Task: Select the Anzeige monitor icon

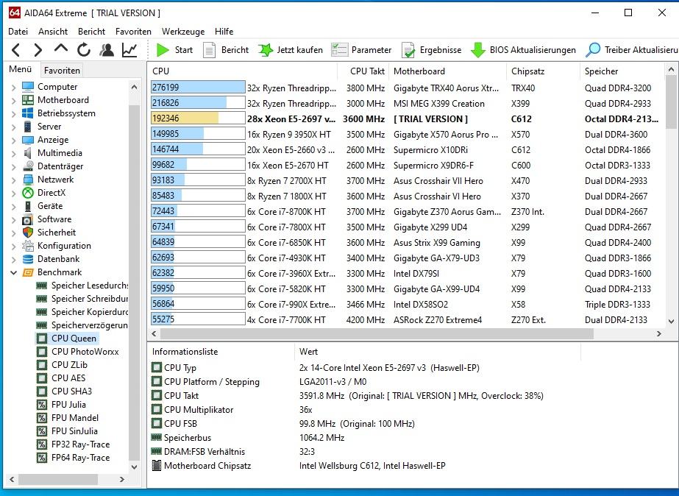Action: [28, 140]
